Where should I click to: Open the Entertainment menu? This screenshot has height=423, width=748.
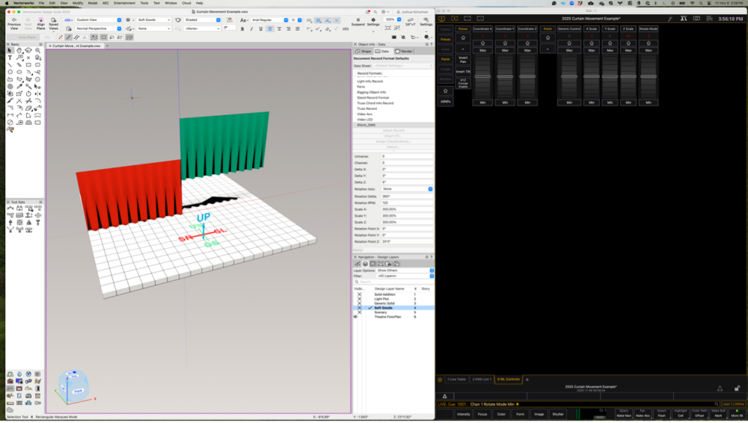[124, 3]
